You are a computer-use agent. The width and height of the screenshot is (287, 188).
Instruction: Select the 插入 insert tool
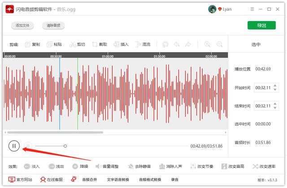121,44
